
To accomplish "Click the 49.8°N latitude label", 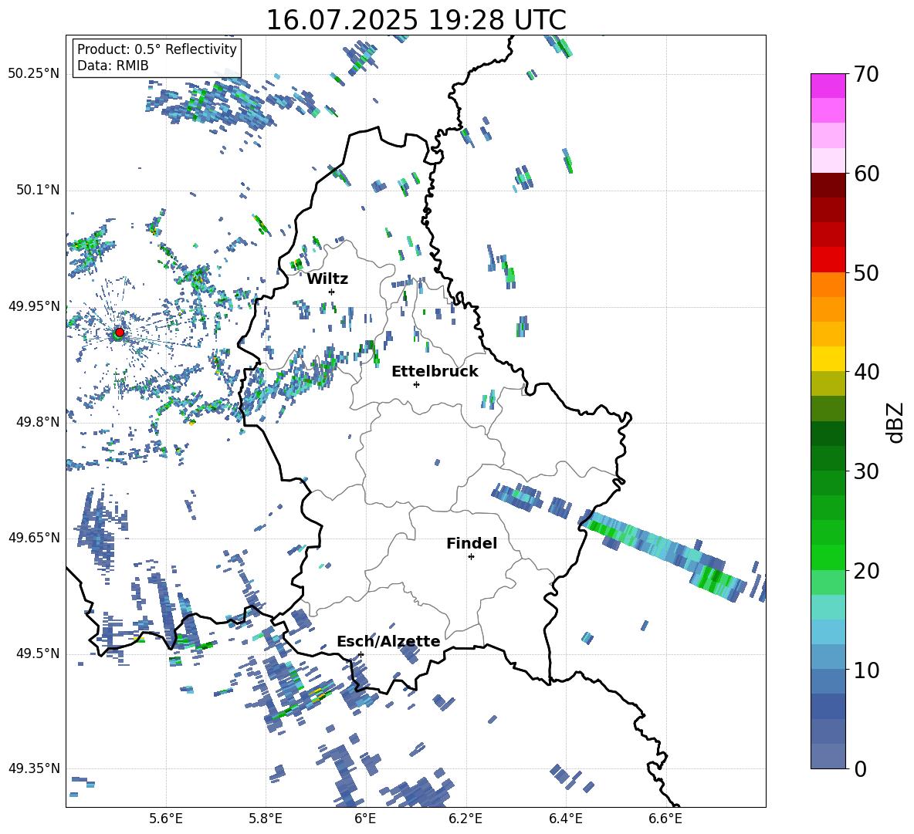I will [x=37, y=422].
